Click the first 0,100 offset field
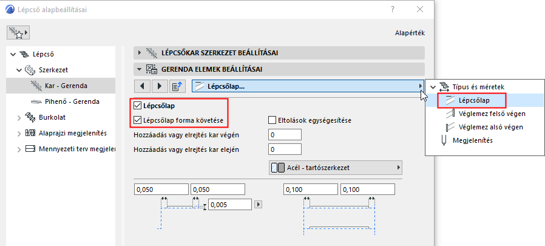Viewport: 545px width, 246px height. [311, 190]
